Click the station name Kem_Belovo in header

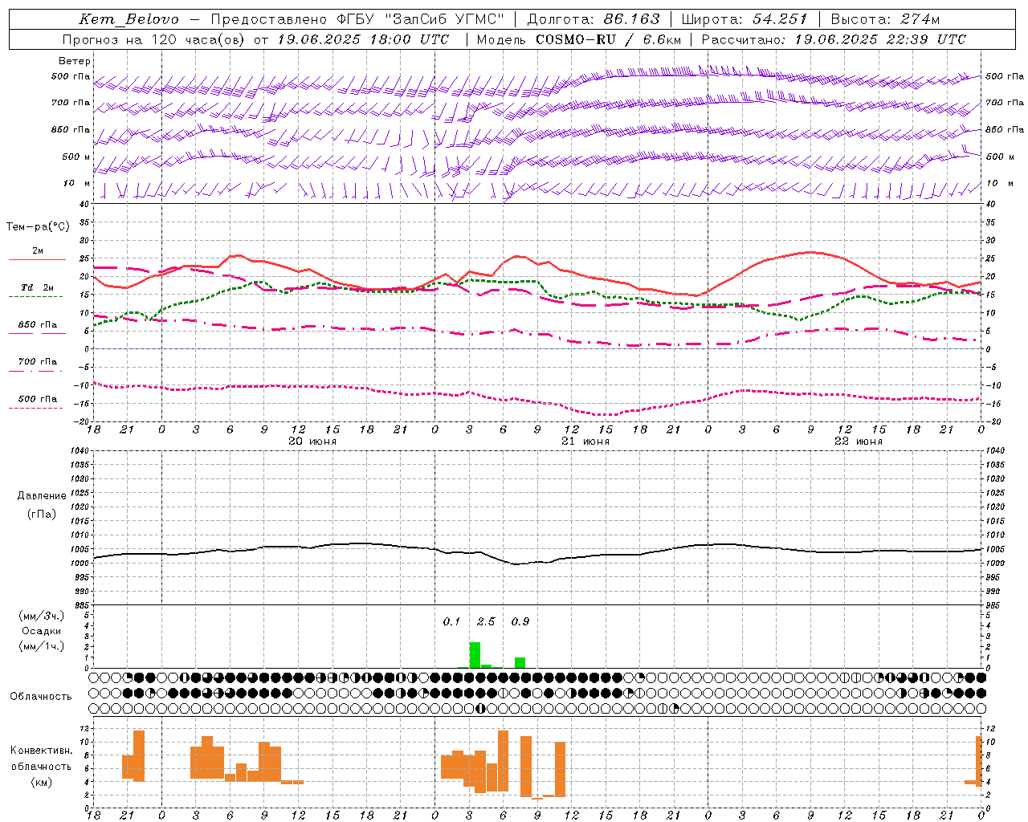coord(129,19)
